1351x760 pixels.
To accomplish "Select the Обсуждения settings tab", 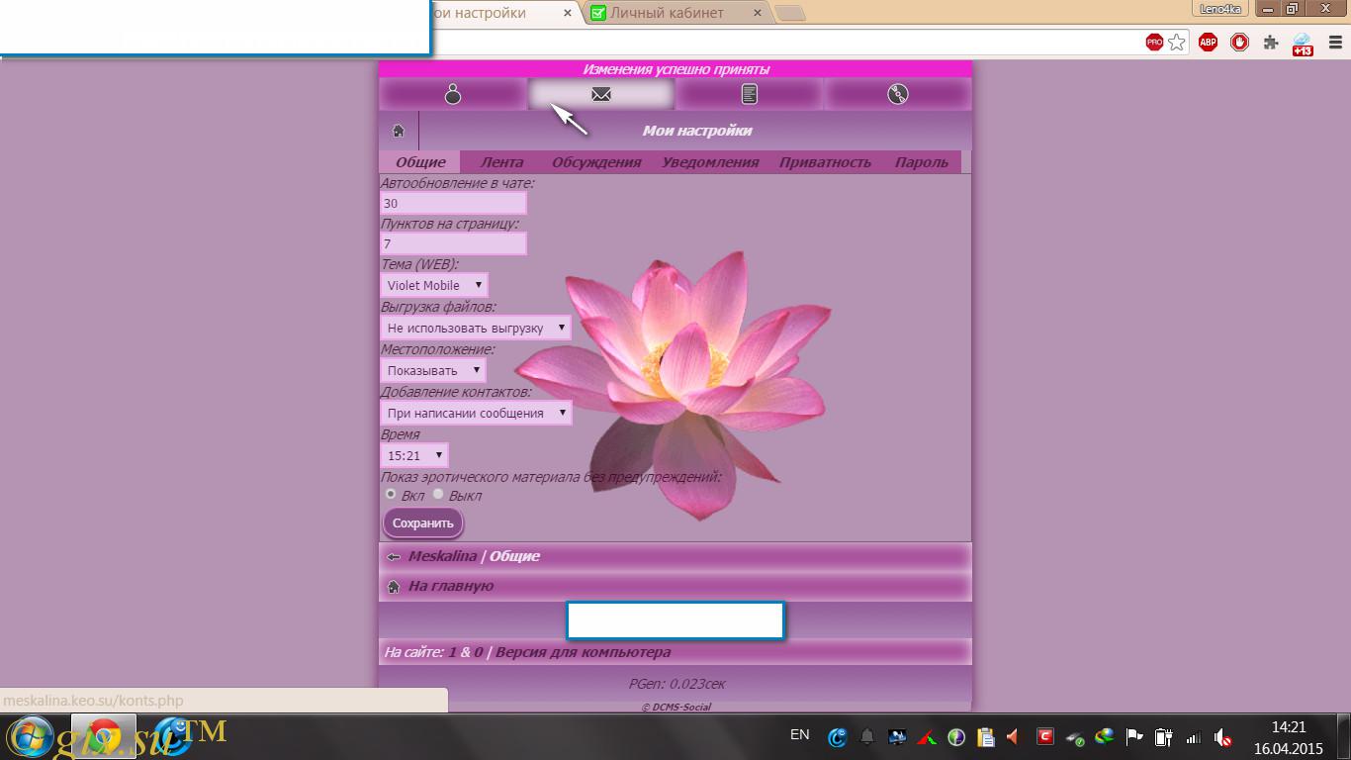I will (596, 162).
